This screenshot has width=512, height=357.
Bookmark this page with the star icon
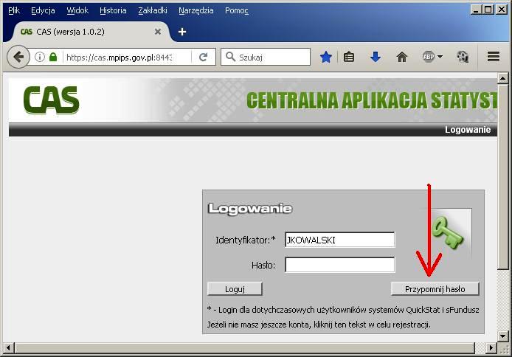326,57
